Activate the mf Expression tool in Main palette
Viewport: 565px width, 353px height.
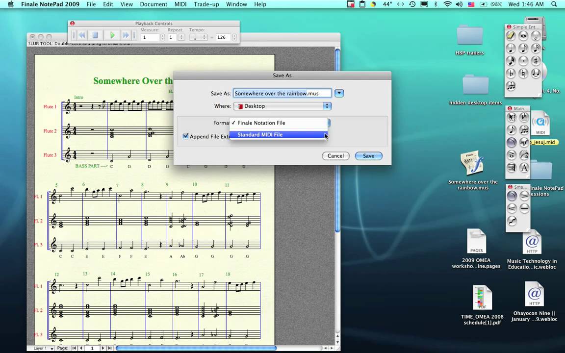(524, 142)
